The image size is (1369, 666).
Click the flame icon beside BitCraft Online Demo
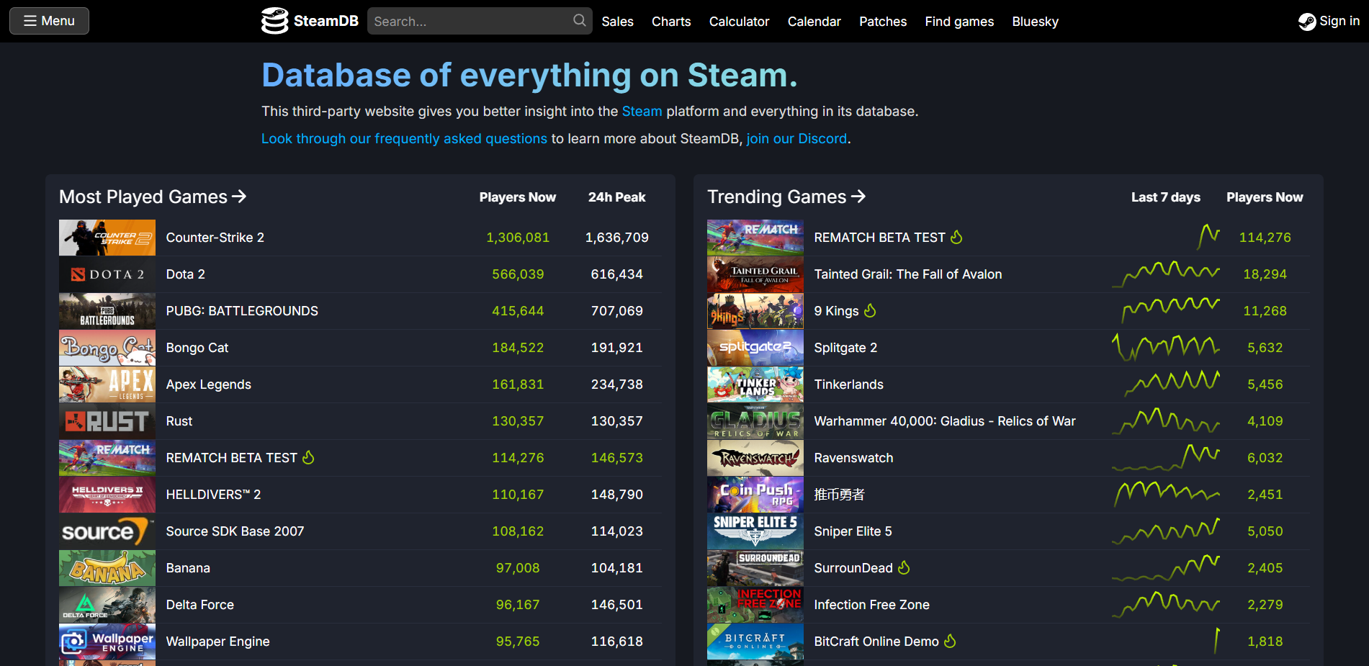coord(950,641)
